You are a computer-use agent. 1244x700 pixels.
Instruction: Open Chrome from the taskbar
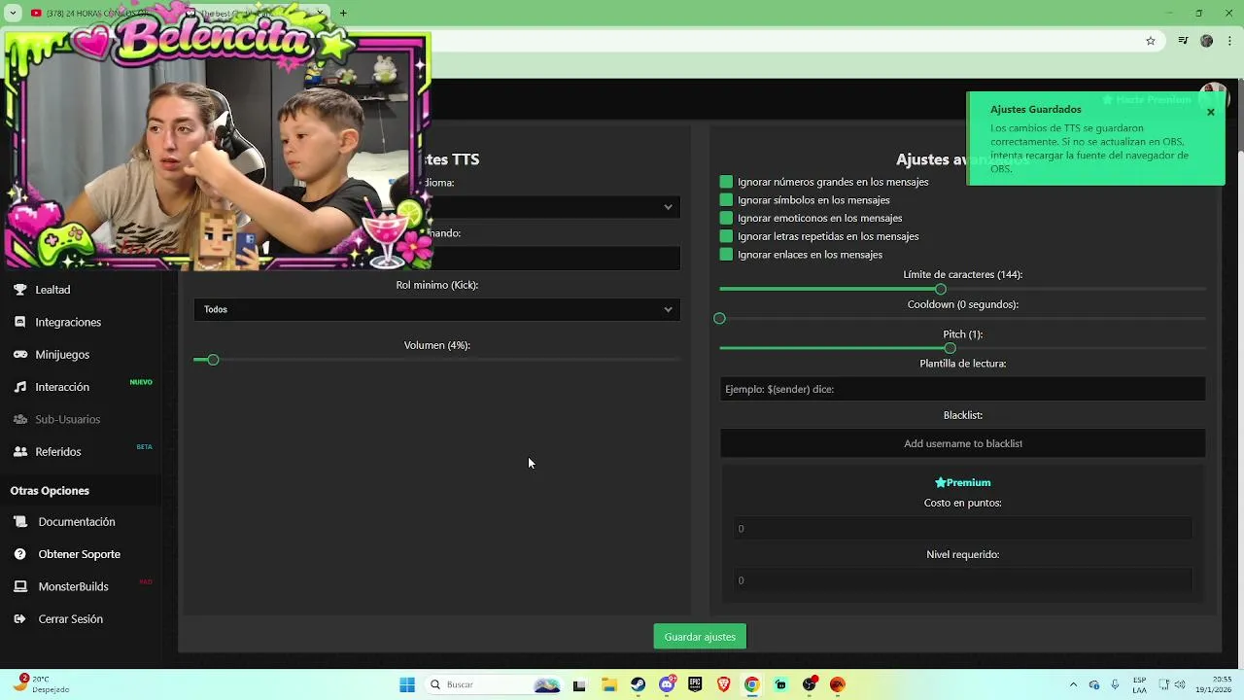(x=752, y=684)
